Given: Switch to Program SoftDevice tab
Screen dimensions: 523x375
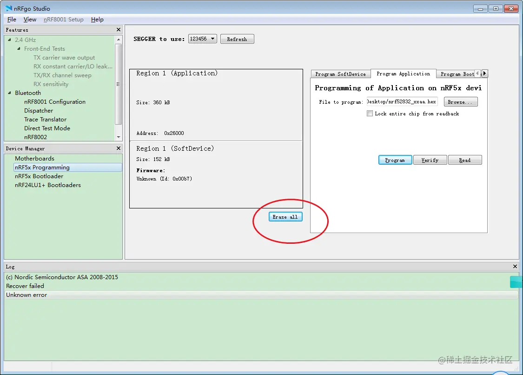Looking at the screenshot, I should (341, 74).
